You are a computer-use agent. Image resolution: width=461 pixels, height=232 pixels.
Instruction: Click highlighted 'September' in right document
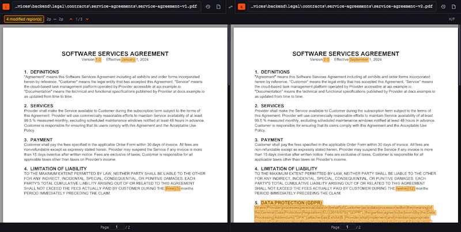coord(359,60)
